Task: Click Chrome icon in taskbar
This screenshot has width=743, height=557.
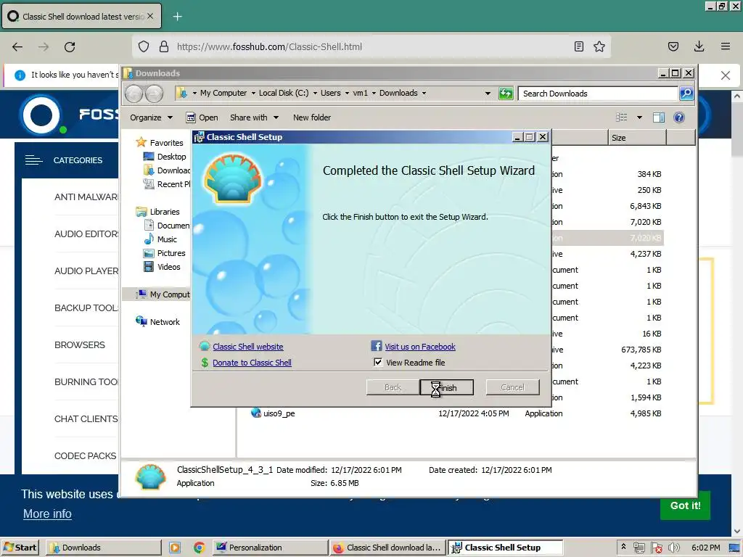Action: click(199, 548)
